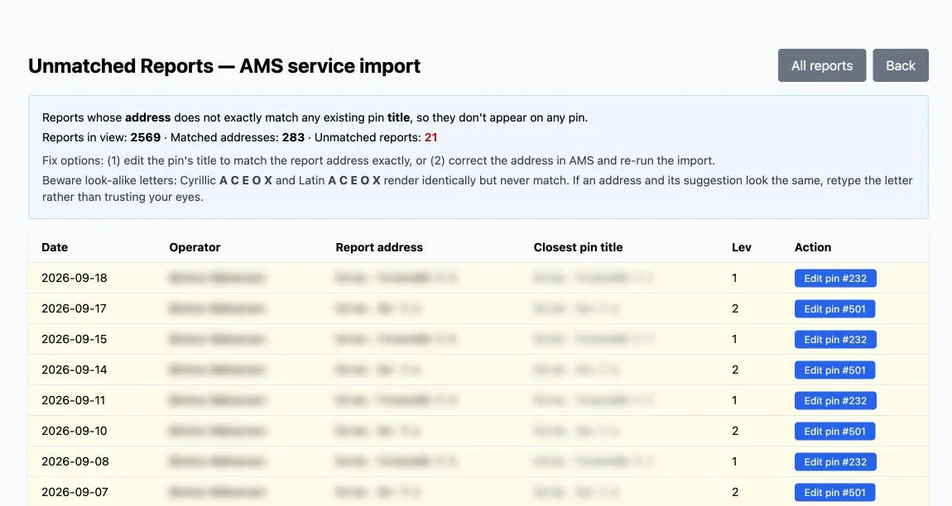Click the Fix options instruction line
The height and width of the screenshot is (506, 952).
pos(378,160)
